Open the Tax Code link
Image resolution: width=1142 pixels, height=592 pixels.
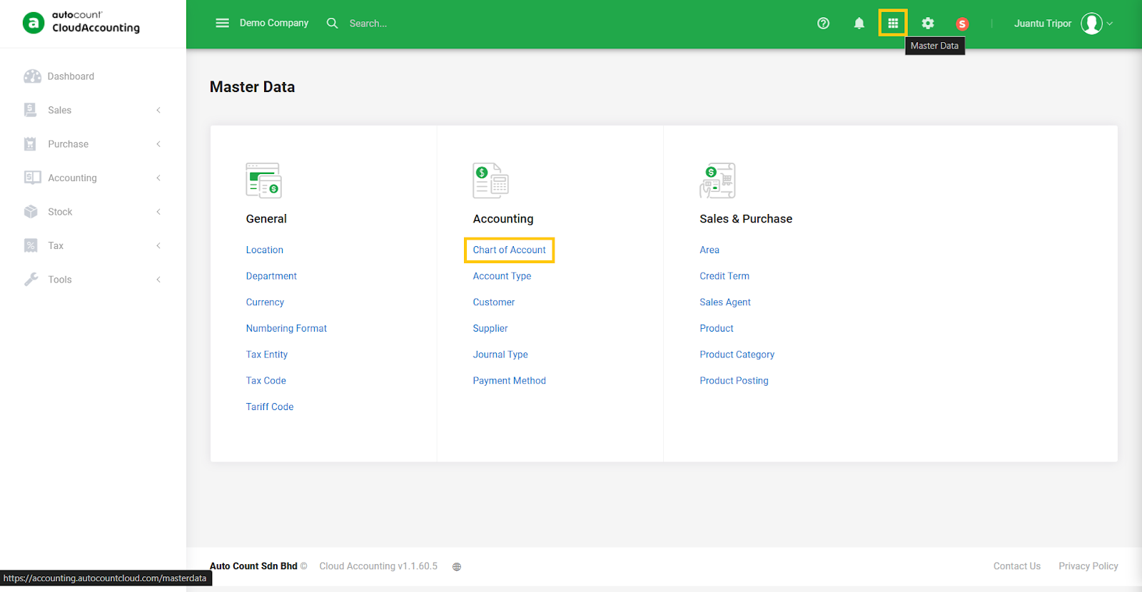(x=266, y=381)
